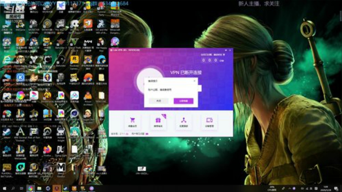Open the notification center in system tray
Screen dimensions: 342x192
336,188
